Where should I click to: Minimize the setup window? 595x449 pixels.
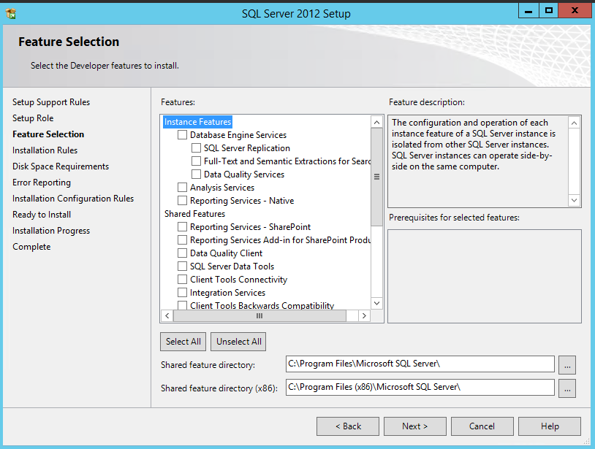coord(528,11)
